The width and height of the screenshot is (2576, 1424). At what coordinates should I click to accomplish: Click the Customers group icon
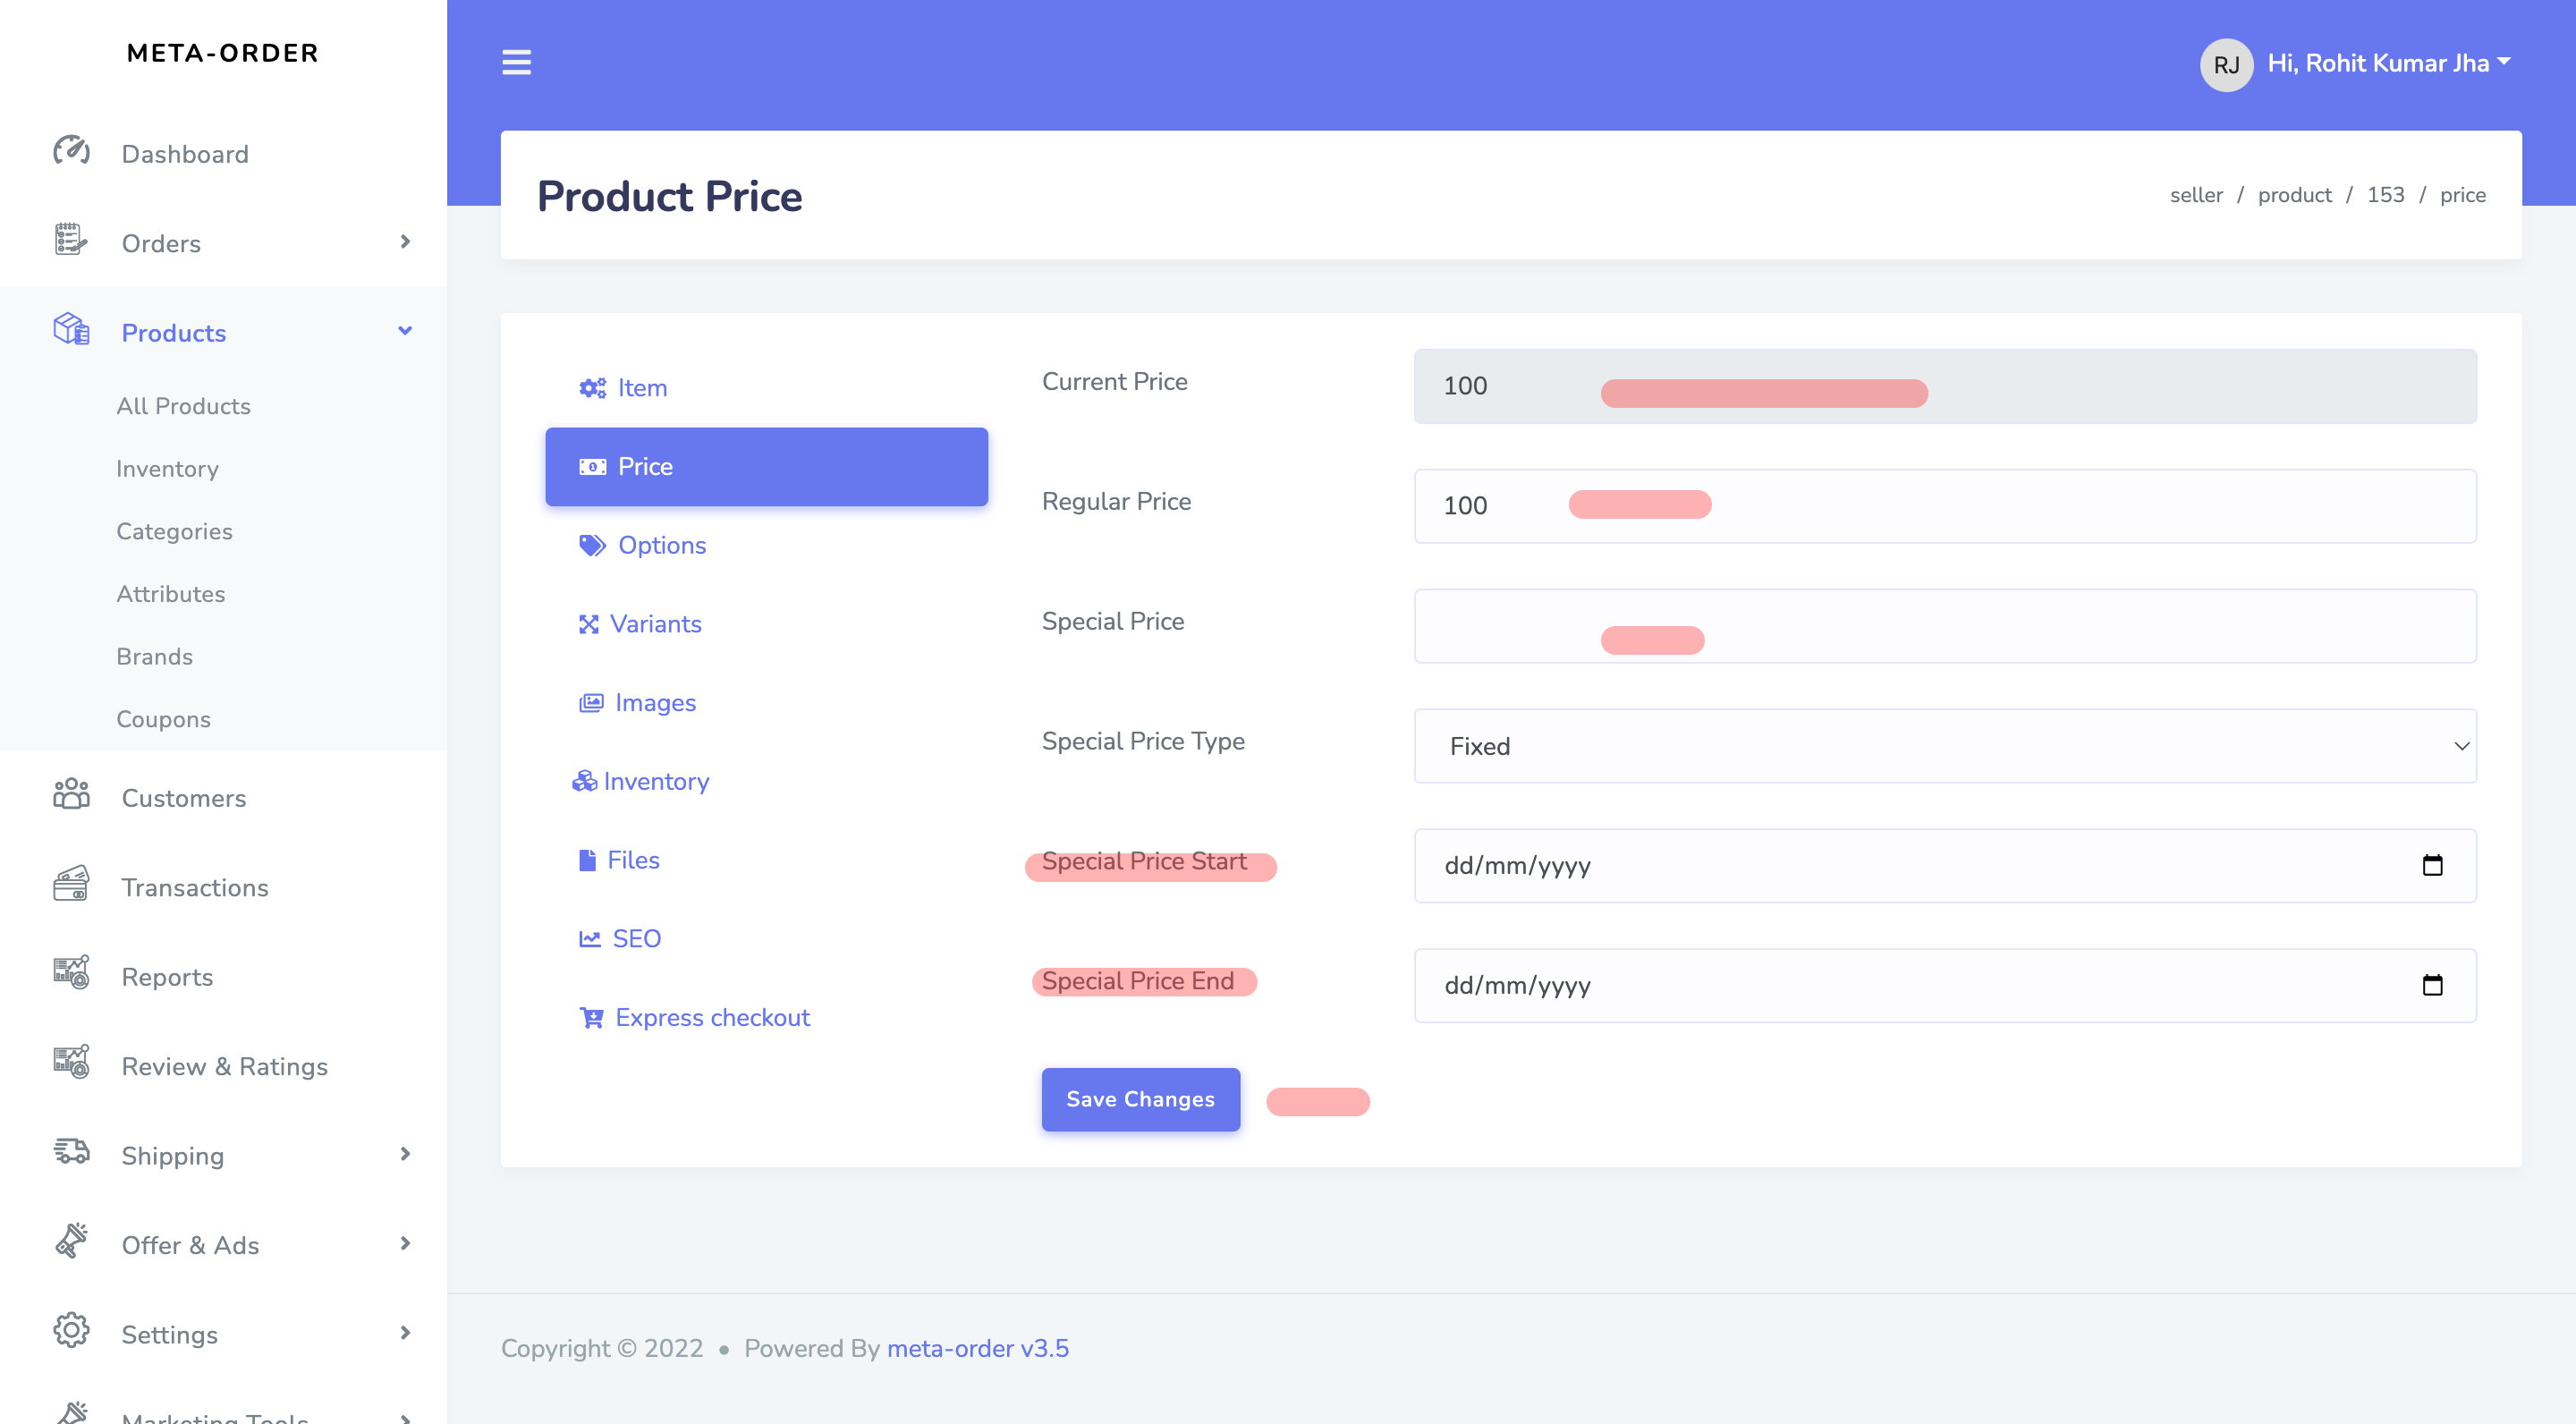[71, 796]
